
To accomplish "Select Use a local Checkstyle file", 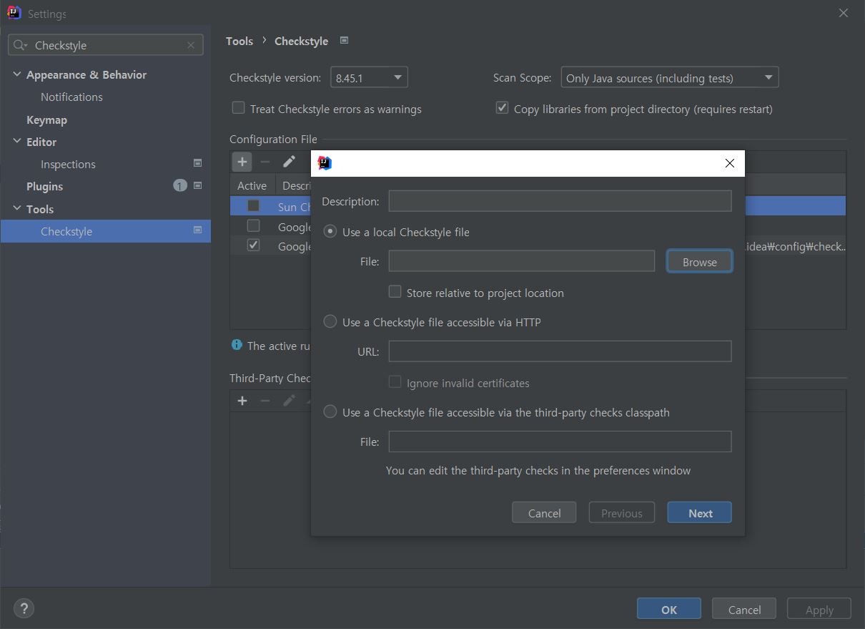I will click(x=330, y=232).
